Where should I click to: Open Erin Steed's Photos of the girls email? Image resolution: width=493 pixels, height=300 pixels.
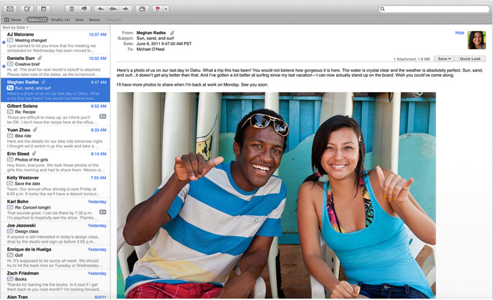(x=55, y=162)
